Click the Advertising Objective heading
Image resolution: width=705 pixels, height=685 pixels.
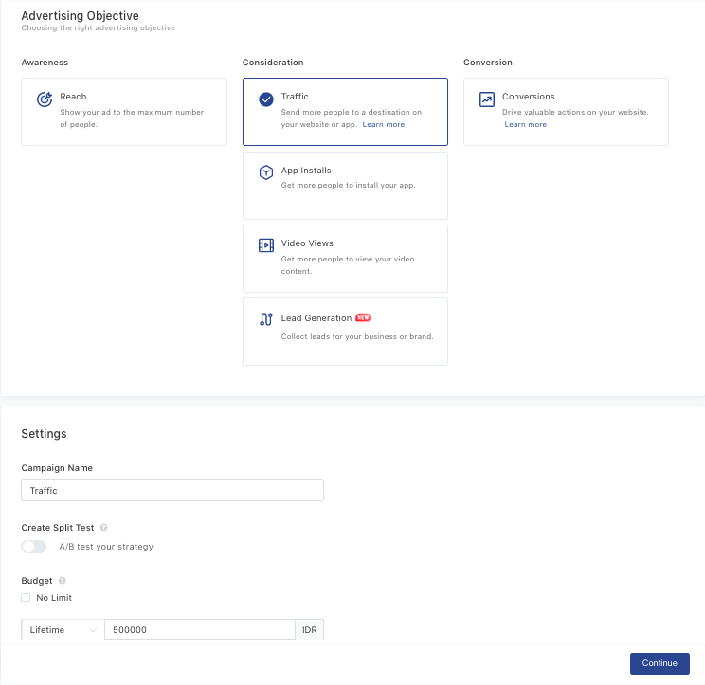point(80,16)
